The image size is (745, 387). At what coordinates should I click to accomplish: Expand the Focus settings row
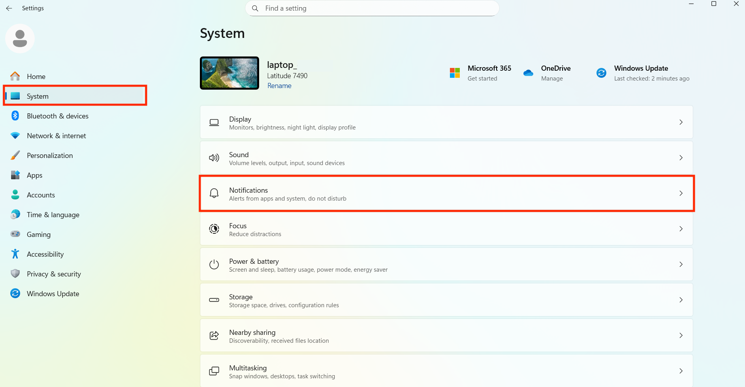tap(446, 229)
